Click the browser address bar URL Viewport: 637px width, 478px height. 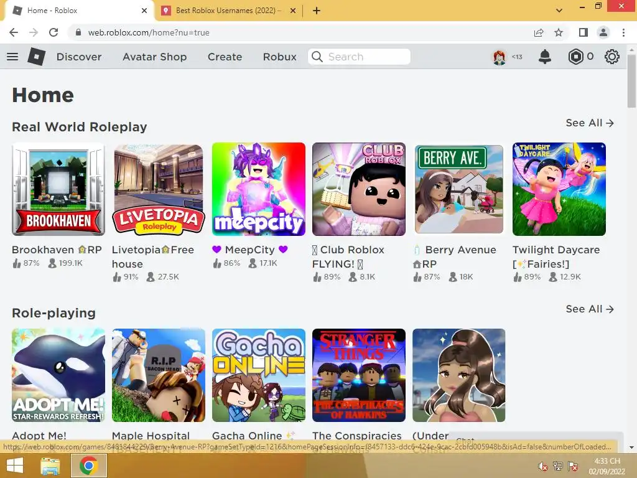(149, 32)
